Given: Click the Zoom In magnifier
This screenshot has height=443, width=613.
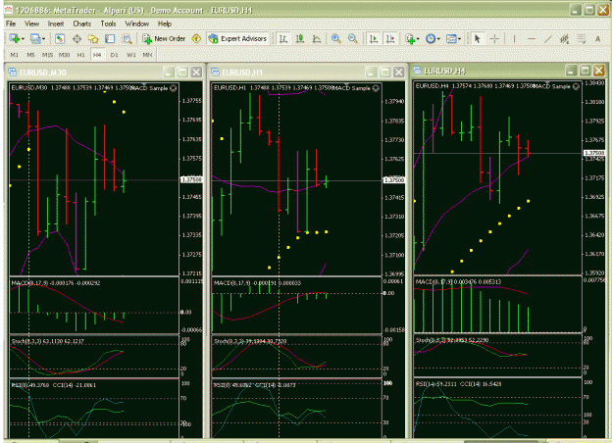Looking at the screenshot, I should (x=335, y=38).
